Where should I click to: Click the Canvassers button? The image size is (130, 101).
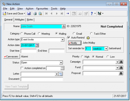pos(12,57)
